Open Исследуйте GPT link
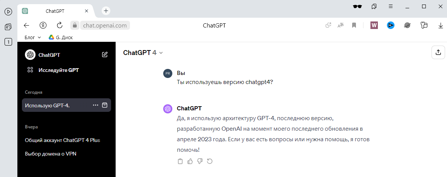 click(59, 70)
